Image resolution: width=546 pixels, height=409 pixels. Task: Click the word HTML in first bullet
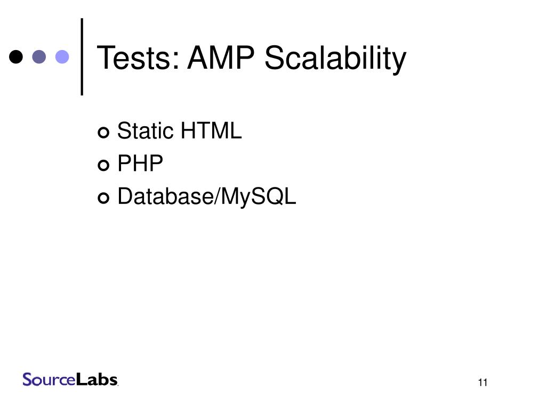click(211, 131)
